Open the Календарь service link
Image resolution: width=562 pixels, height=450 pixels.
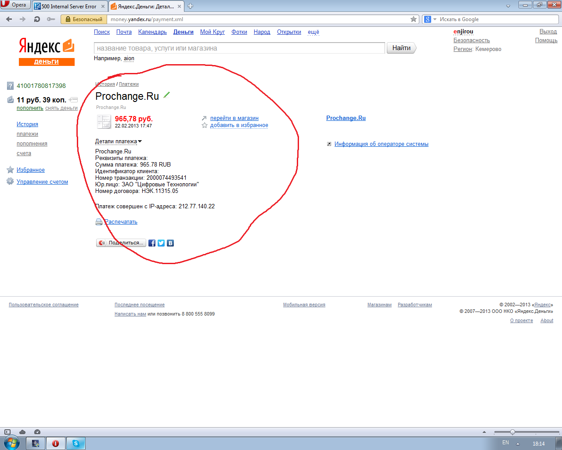(x=152, y=32)
